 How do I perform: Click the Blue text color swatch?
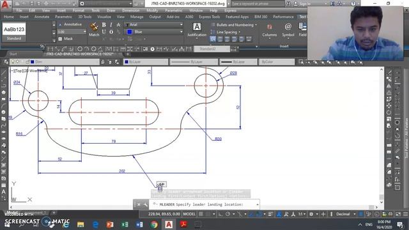tap(129, 32)
